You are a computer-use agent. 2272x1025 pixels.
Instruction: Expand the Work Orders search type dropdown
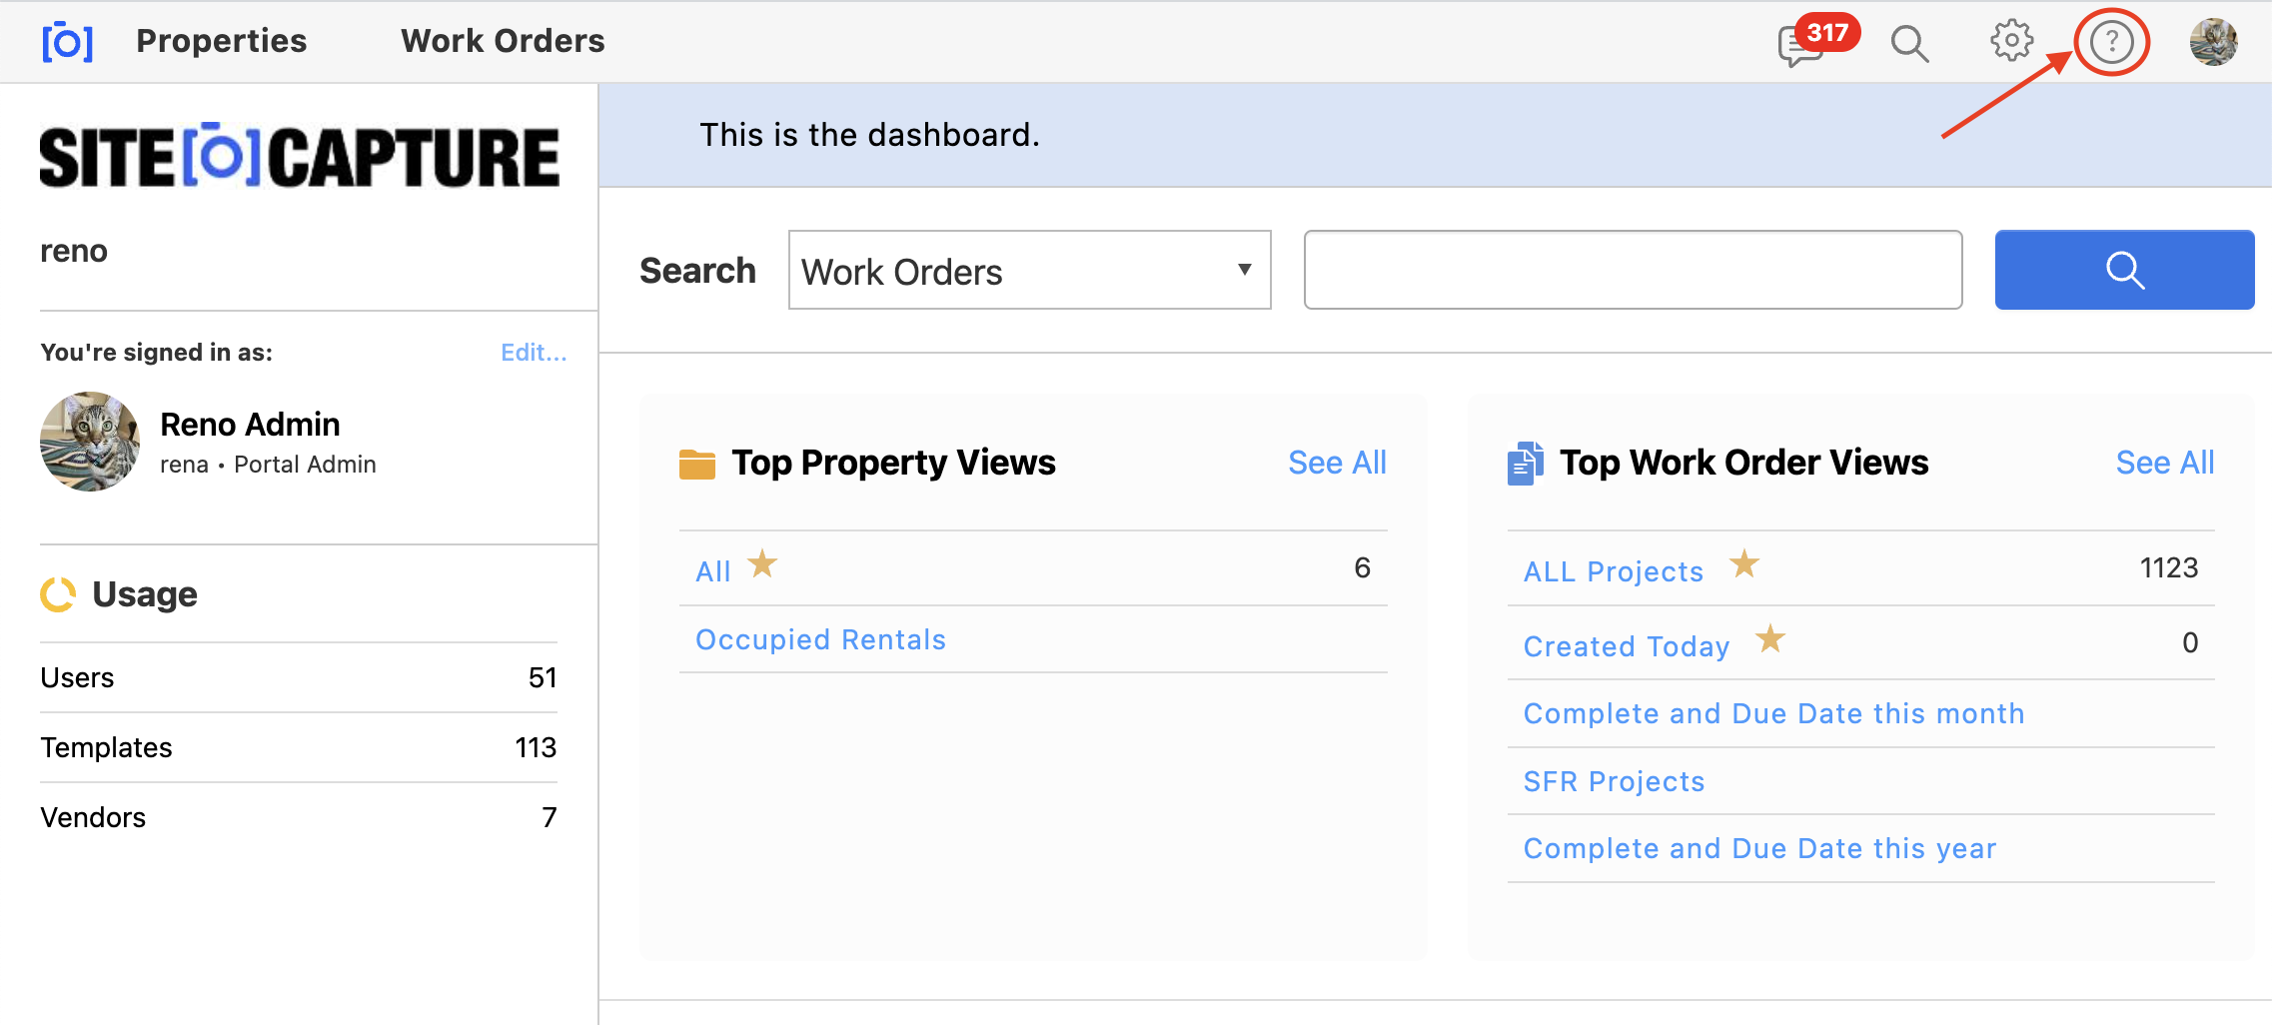click(x=1029, y=271)
